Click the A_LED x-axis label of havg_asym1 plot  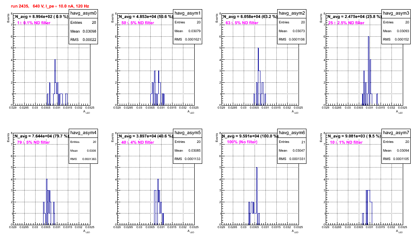click(191, 112)
